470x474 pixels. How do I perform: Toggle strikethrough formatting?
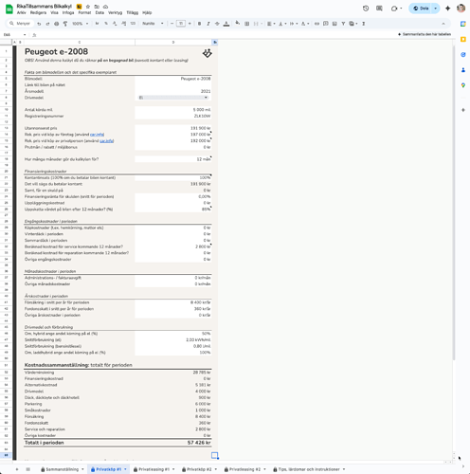tap(217, 24)
